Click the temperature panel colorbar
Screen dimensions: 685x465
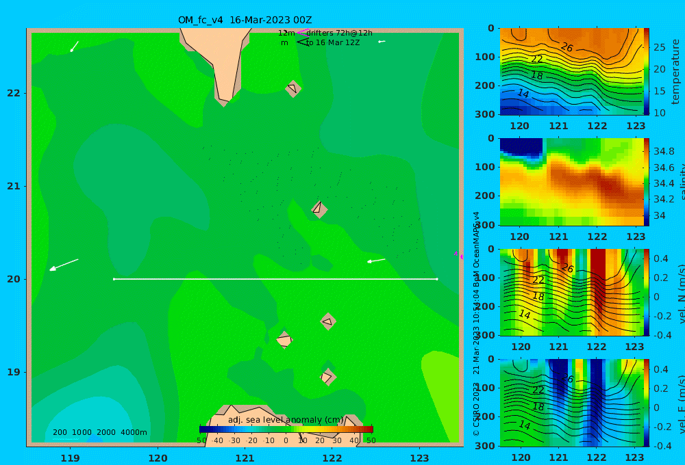[x=646, y=72]
